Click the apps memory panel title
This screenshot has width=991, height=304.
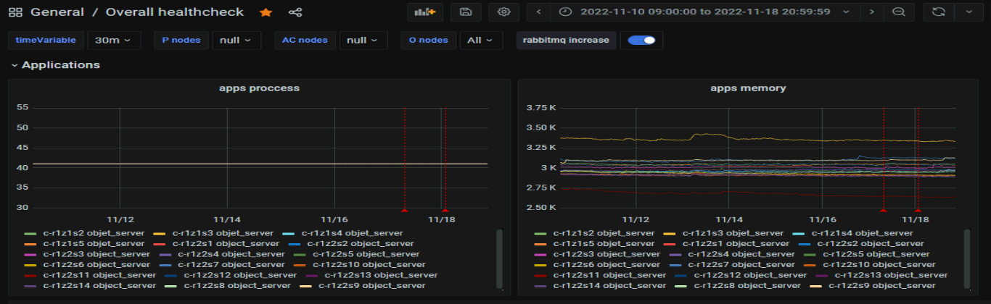coord(748,88)
